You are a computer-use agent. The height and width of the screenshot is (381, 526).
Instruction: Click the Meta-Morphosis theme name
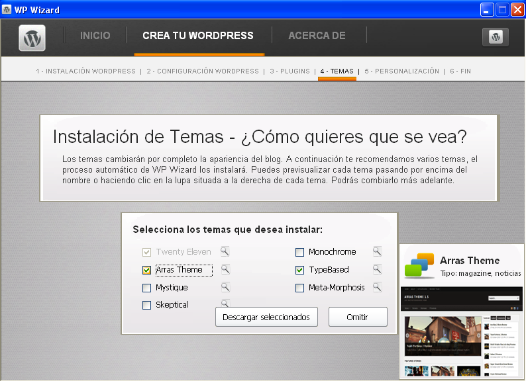click(x=337, y=288)
